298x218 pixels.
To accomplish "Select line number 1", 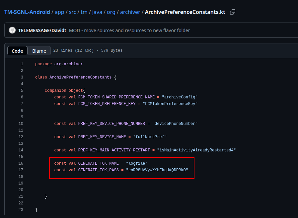I will pyautogui.click(x=22, y=64).
